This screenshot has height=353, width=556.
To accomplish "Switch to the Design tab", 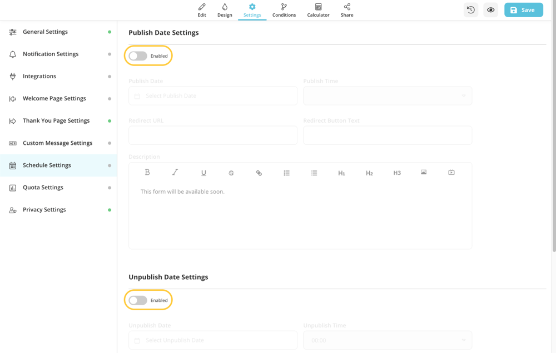I will tap(225, 10).
